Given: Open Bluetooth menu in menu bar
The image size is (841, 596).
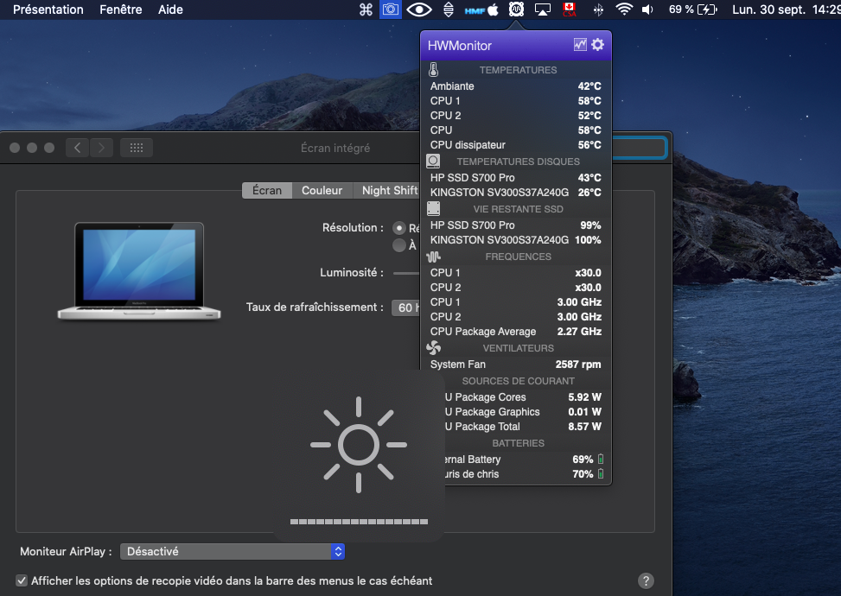Looking at the screenshot, I should [x=598, y=10].
